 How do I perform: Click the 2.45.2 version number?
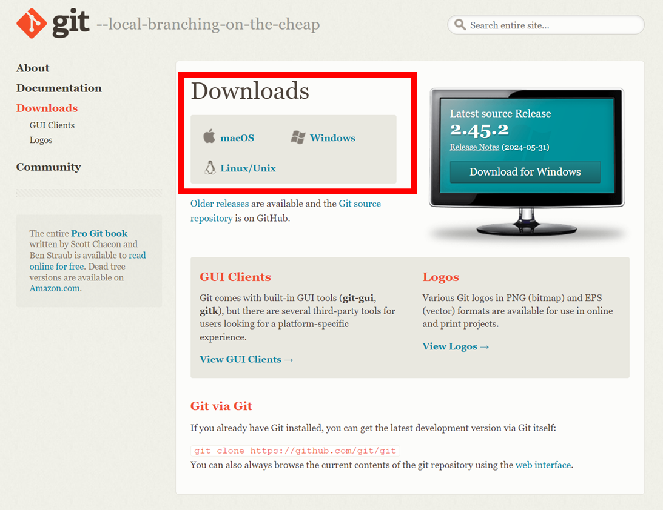point(479,130)
